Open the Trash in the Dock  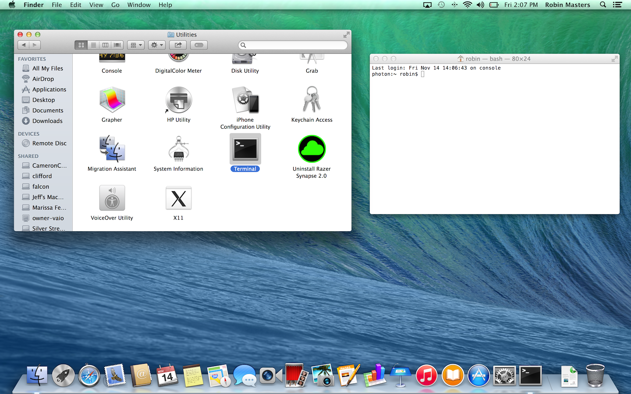pyautogui.click(x=595, y=376)
